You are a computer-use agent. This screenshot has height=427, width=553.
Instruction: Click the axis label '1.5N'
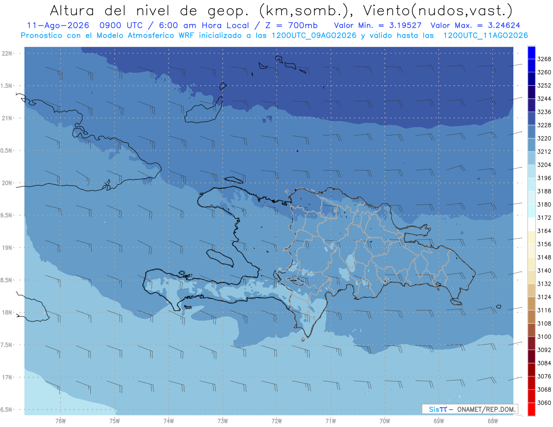tap(6, 86)
